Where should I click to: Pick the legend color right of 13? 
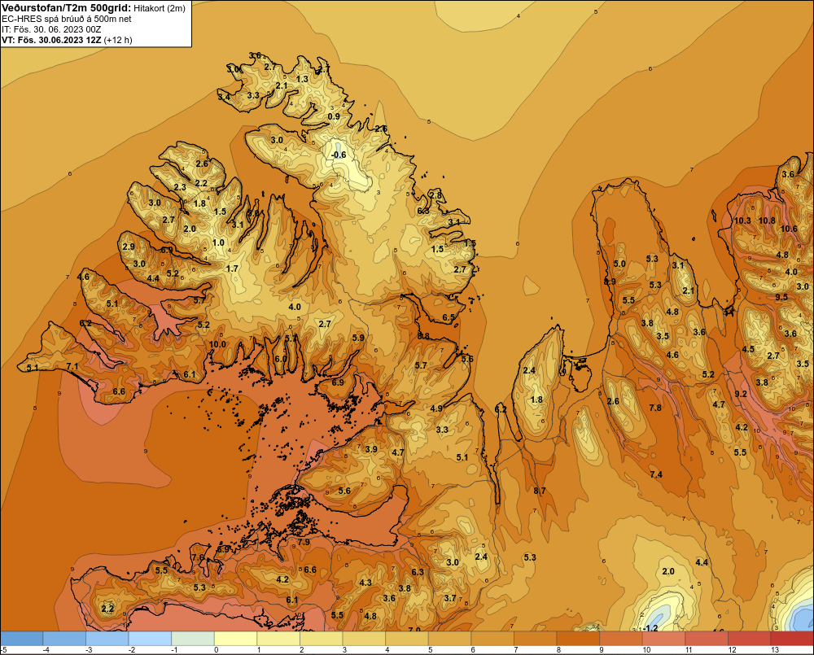click(792, 639)
